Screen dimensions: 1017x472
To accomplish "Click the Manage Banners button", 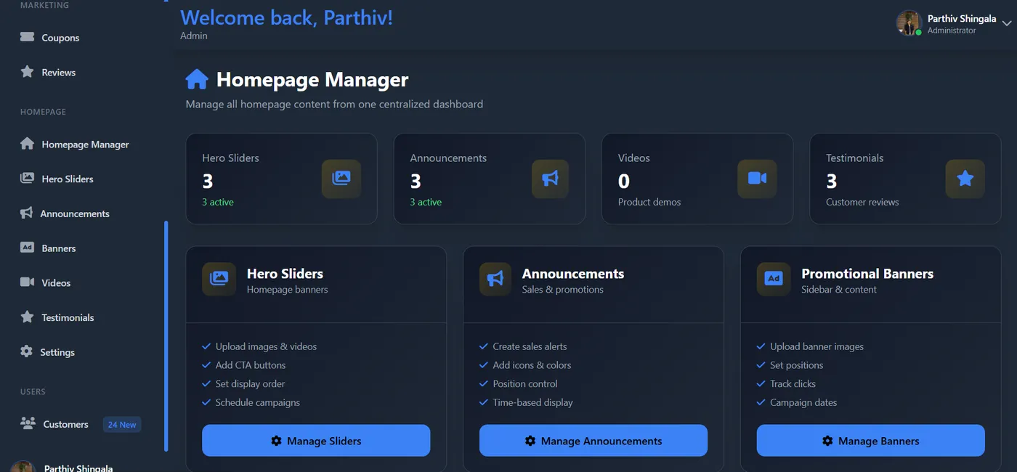I will 871,441.
